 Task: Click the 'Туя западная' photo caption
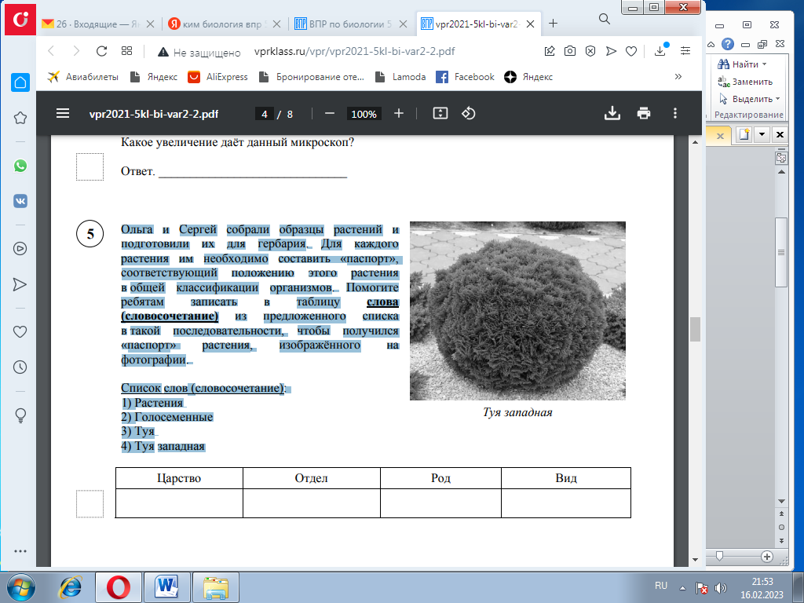coord(517,412)
